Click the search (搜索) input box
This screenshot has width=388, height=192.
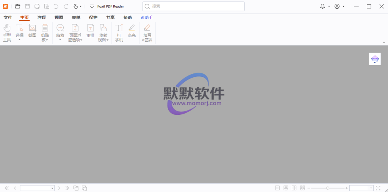pyautogui.click(x=197, y=6)
